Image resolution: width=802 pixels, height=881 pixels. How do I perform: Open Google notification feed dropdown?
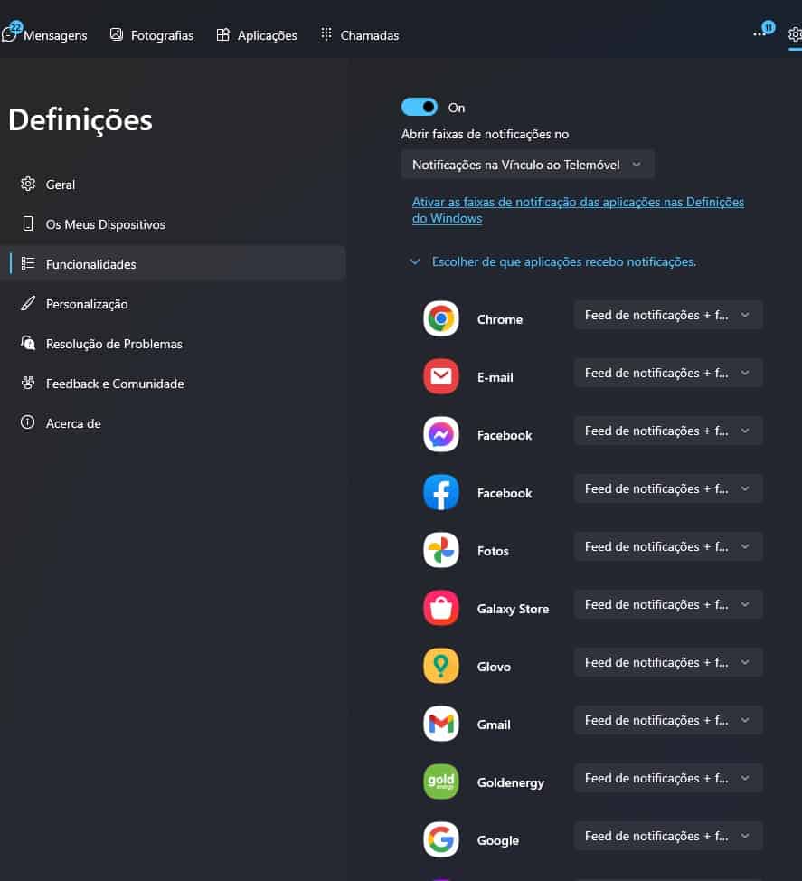(x=668, y=836)
